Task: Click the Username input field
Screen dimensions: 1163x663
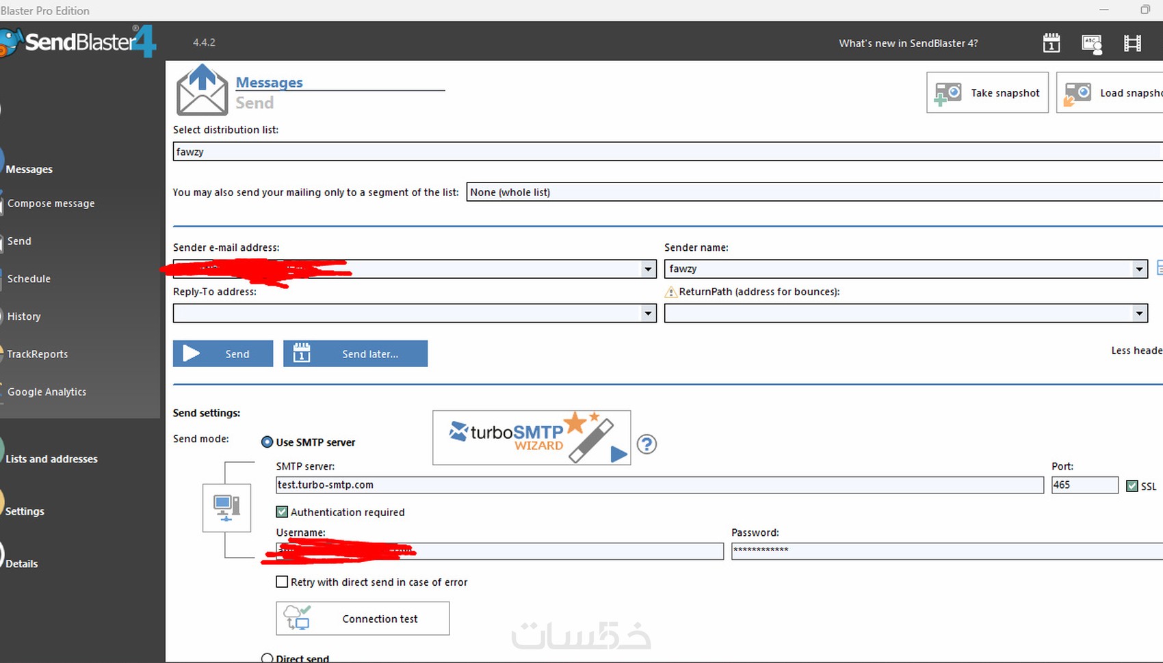Action: (x=499, y=551)
